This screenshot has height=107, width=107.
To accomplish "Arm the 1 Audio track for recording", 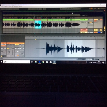I will (101, 20).
